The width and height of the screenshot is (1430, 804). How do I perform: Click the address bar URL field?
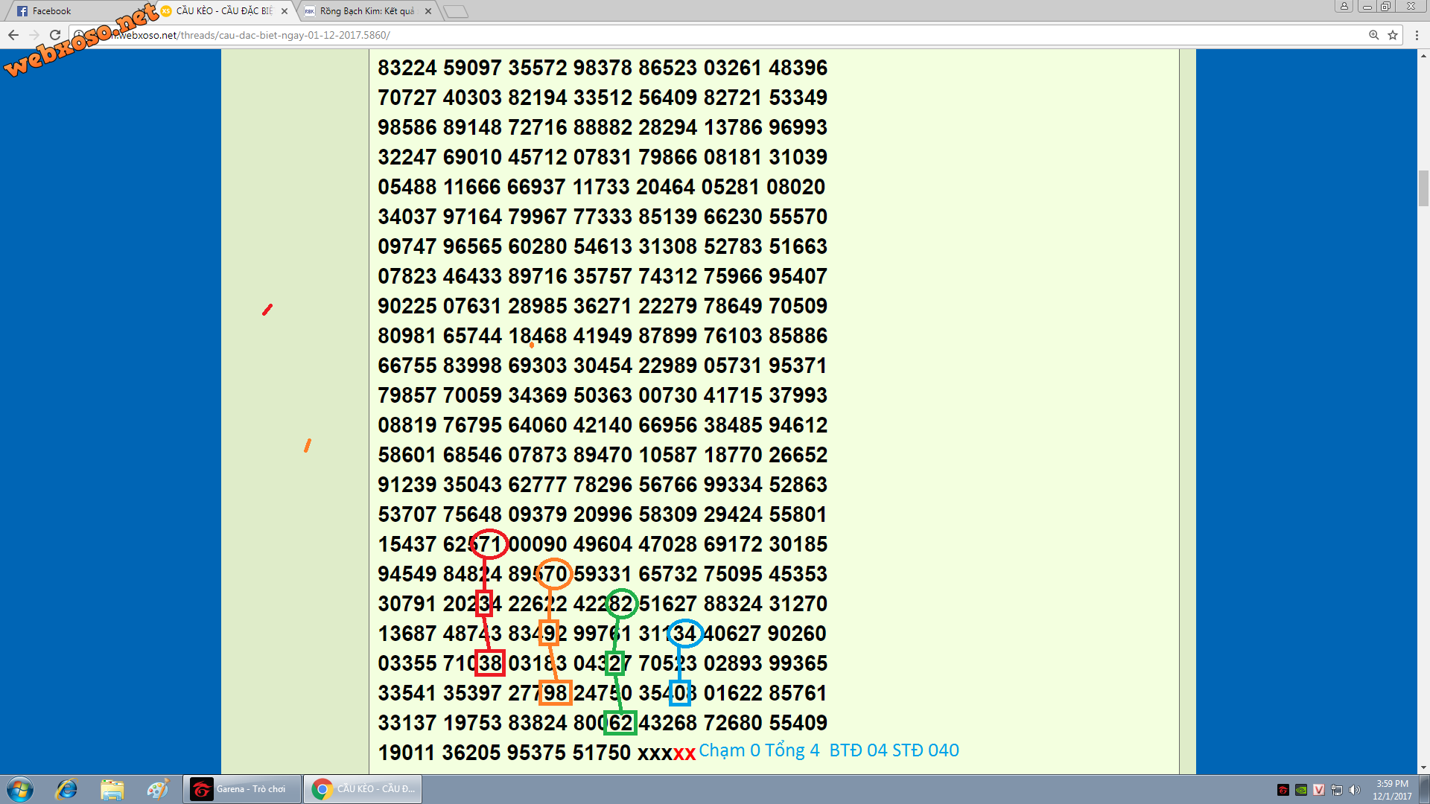point(715,35)
